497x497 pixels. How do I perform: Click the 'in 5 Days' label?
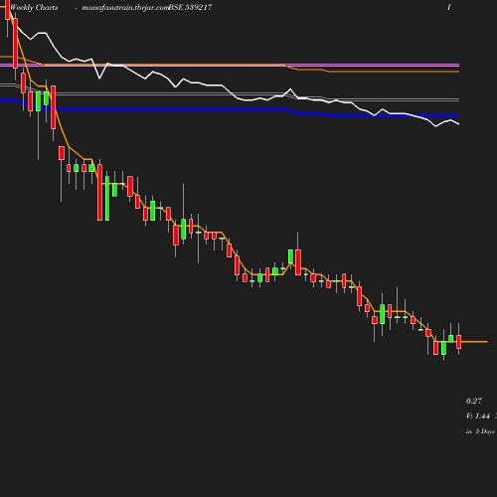pos(480,431)
